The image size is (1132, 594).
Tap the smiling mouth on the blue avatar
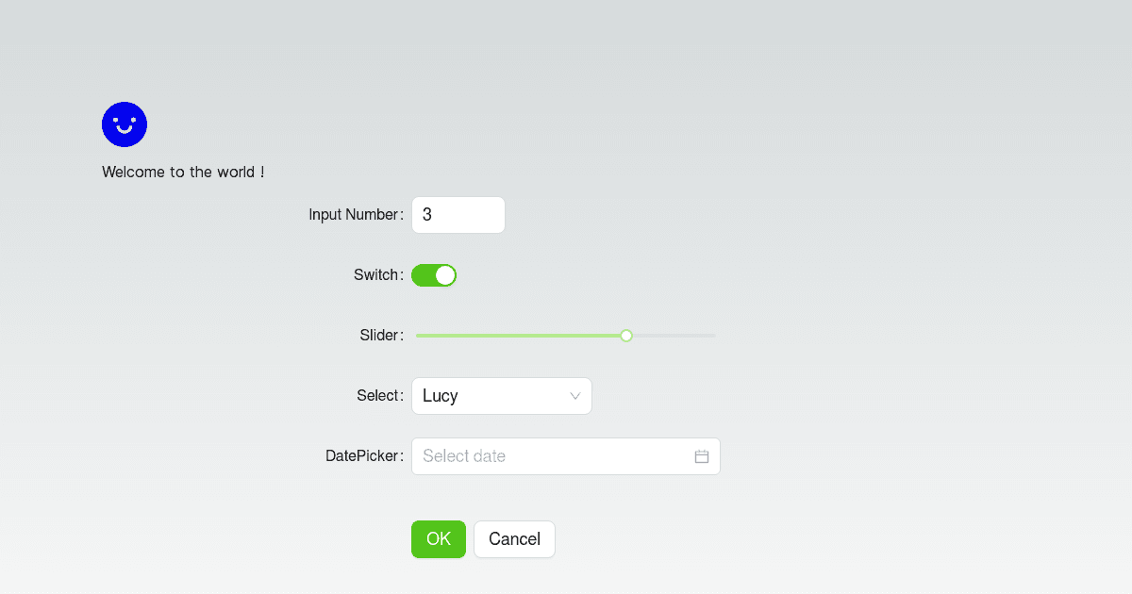(x=125, y=131)
